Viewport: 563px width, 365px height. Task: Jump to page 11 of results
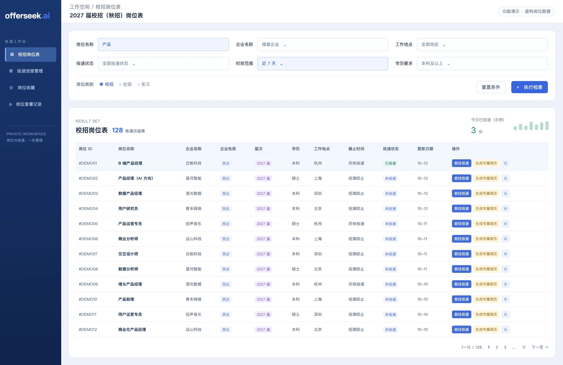click(524, 347)
